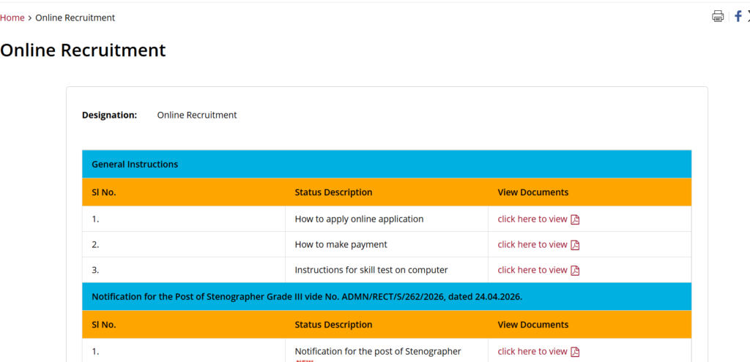Go to Home via breadcrumb link

pyautogui.click(x=12, y=18)
